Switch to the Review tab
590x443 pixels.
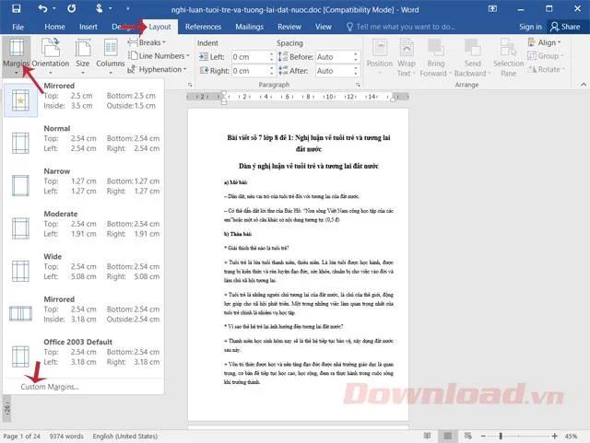(289, 27)
